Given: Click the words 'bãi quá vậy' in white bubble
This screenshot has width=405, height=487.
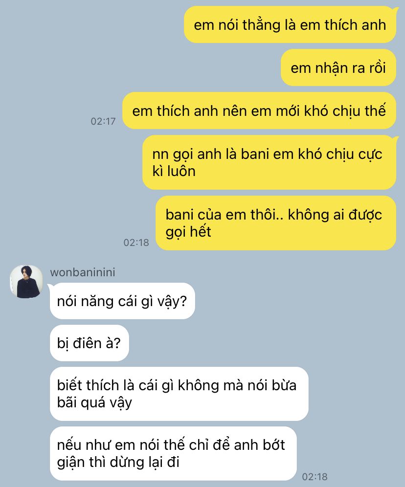Looking at the screenshot, I should 94,403.
